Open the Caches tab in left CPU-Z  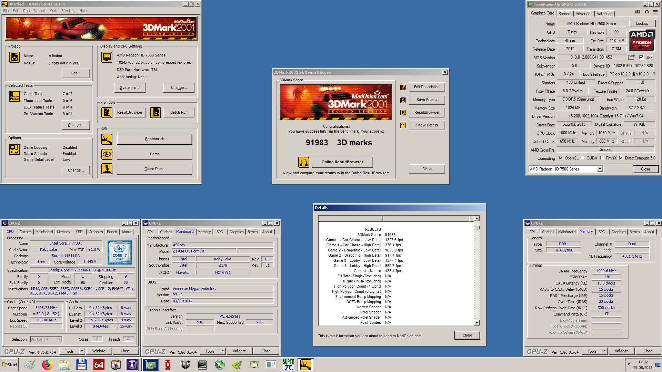[25, 232]
